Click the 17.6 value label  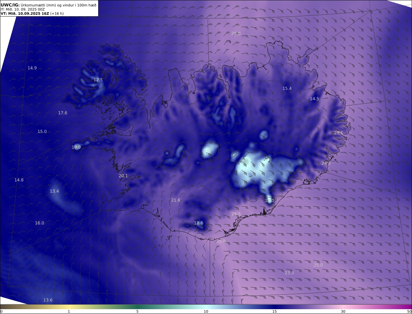tap(62, 113)
